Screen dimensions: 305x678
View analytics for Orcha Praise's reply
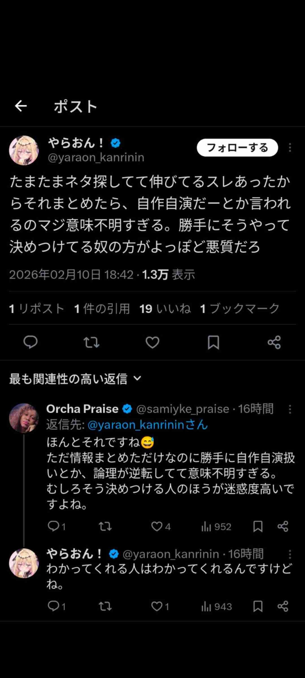(216, 527)
